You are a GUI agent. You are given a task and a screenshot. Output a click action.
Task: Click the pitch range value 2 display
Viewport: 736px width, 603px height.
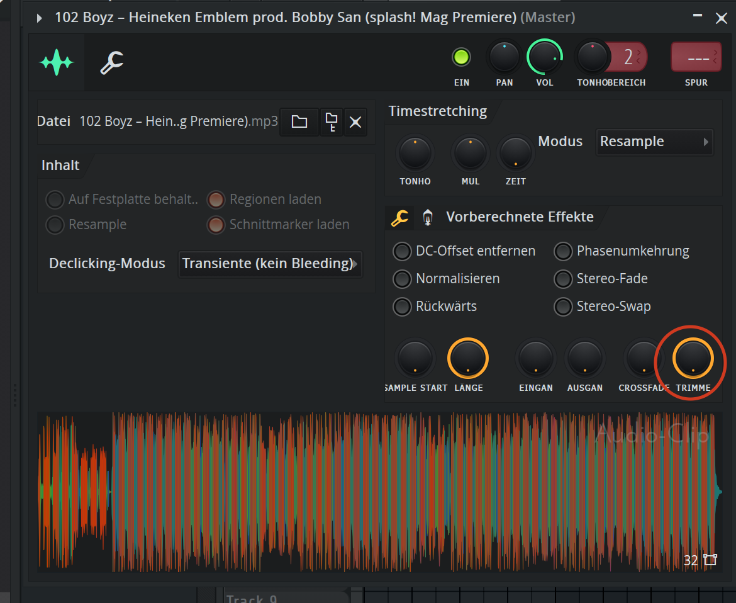pyautogui.click(x=630, y=57)
